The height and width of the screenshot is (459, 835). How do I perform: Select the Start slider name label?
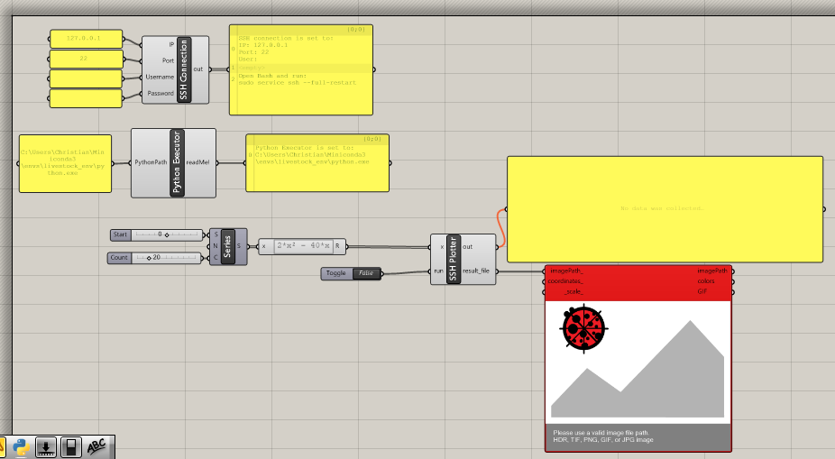pos(120,234)
